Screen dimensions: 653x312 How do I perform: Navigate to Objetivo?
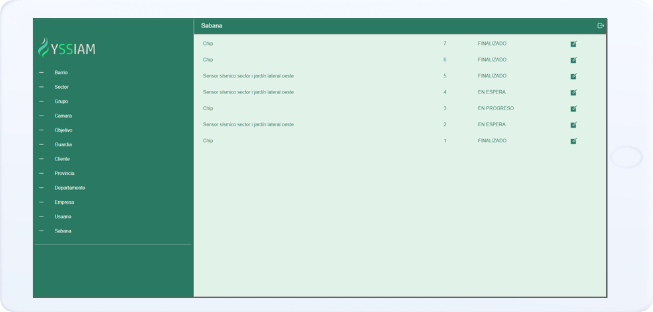coord(64,130)
